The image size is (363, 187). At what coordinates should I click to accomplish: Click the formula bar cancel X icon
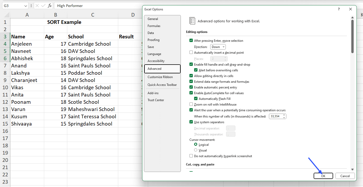[37, 6]
